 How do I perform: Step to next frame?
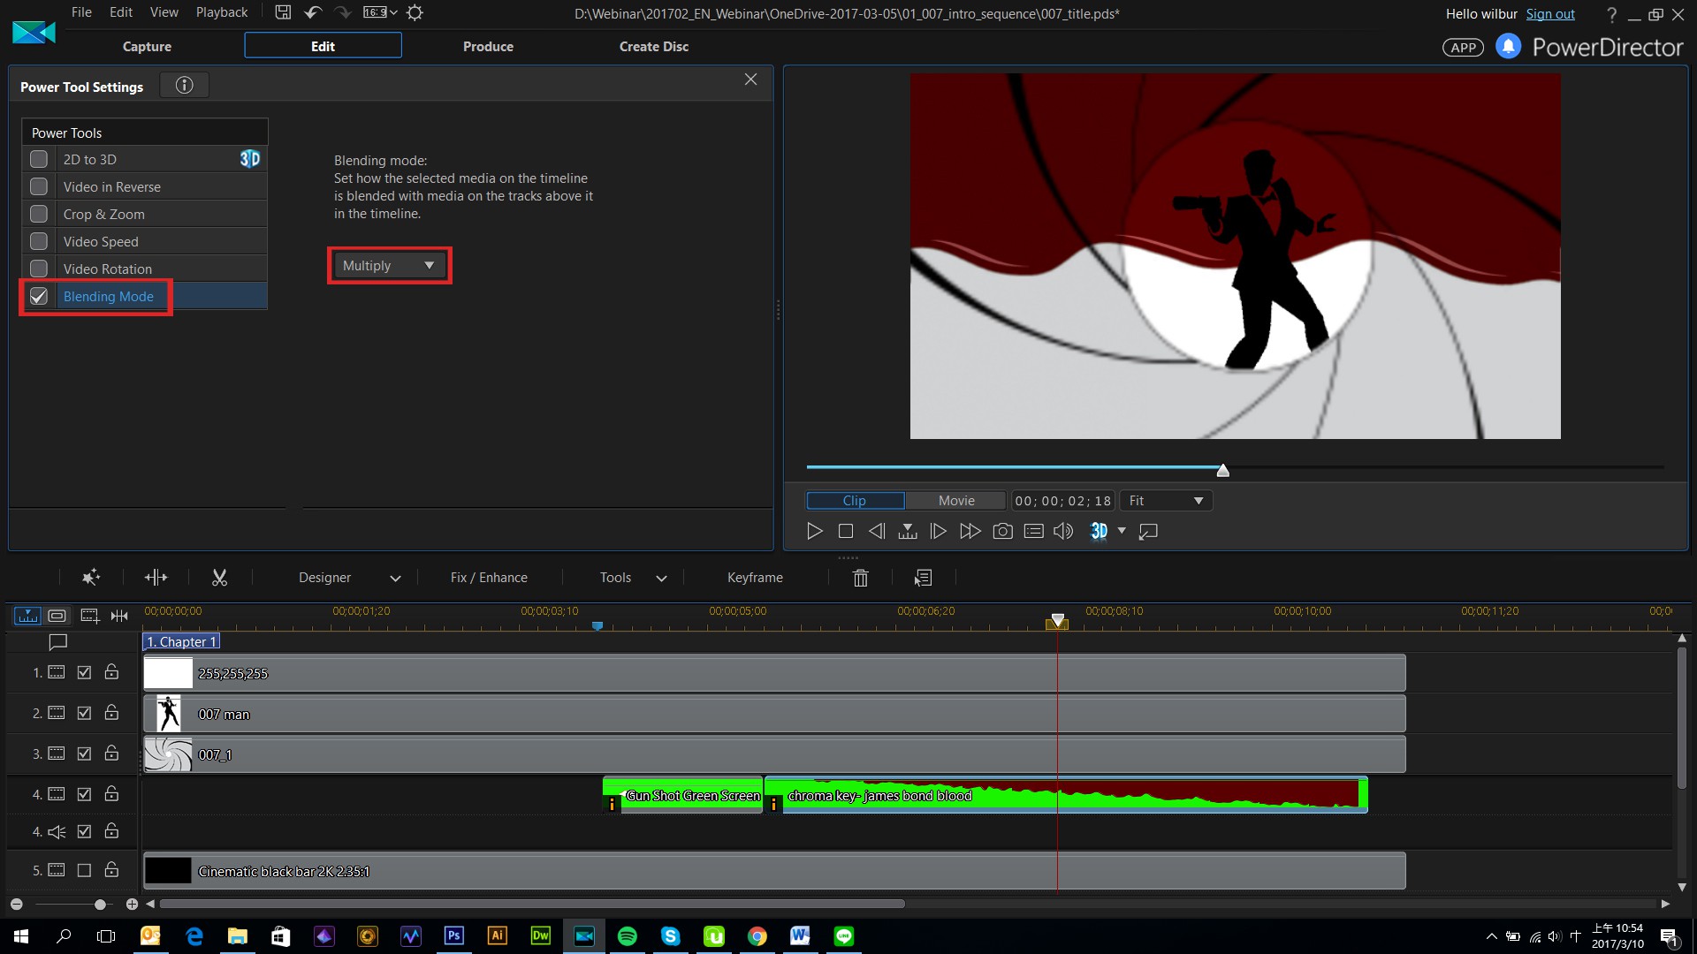point(939,531)
